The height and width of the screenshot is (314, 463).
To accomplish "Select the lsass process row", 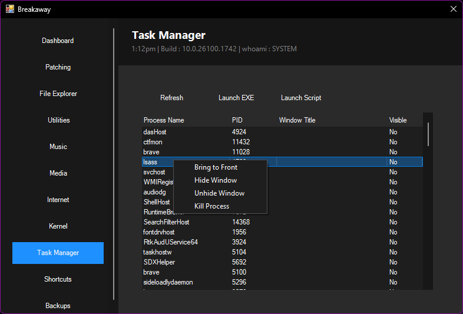I will point(282,162).
